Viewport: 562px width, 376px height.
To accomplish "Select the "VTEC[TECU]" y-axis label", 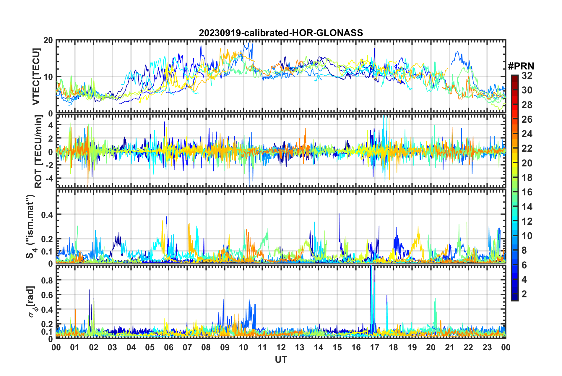I will point(36,77).
